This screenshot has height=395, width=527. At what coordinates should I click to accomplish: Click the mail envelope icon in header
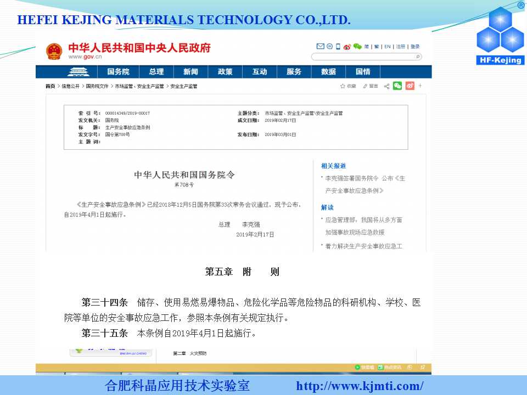coord(320,46)
